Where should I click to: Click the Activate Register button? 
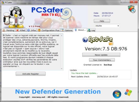(x=31, y=74)
